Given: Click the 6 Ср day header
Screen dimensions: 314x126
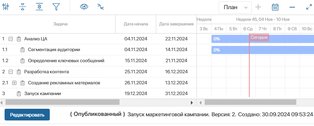Looking at the screenshot, I should [248, 29].
